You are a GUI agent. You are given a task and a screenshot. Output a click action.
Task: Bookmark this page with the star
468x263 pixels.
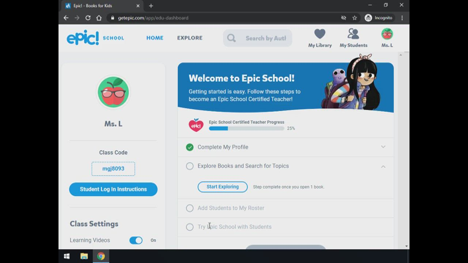click(x=354, y=18)
